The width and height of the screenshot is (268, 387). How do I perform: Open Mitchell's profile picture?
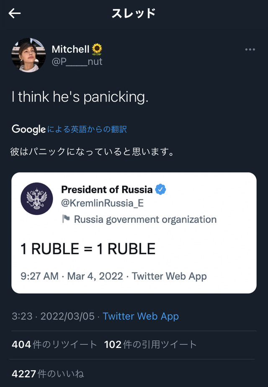click(28, 55)
